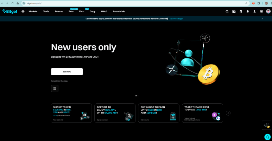This screenshot has height=141, width=272.
Task: Open the Web3 menu
Action: click(104, 12)
